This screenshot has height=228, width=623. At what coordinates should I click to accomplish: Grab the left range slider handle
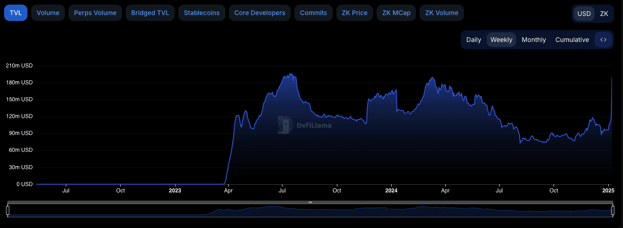click(x=8, y=210)
